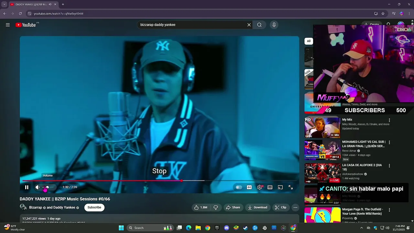The image size is (414, 233).
Task: Toggle closed captions with CC button
Action: point(249,187)
